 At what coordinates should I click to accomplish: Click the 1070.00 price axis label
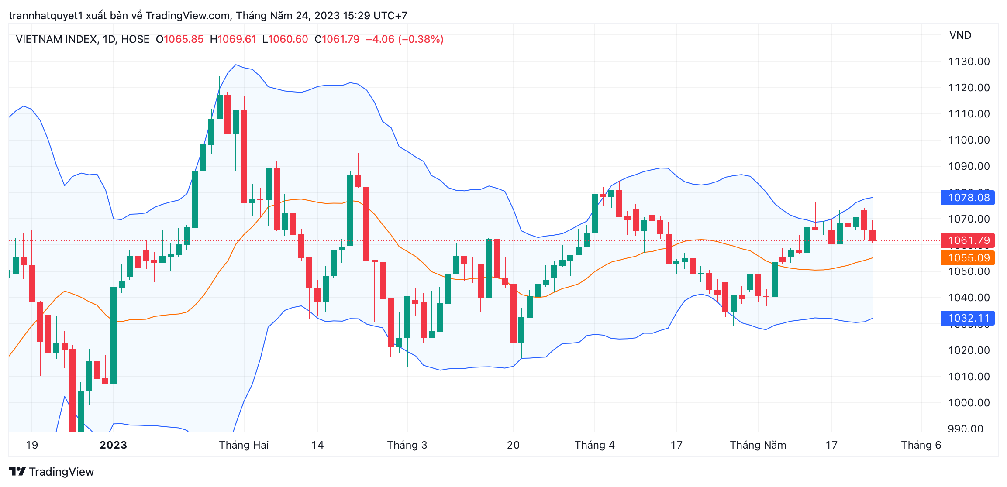tap(969, 219)
